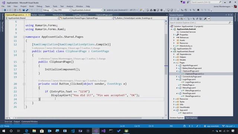Collapse the Pages folder in Solution Explorer

(x=174, y=63)
